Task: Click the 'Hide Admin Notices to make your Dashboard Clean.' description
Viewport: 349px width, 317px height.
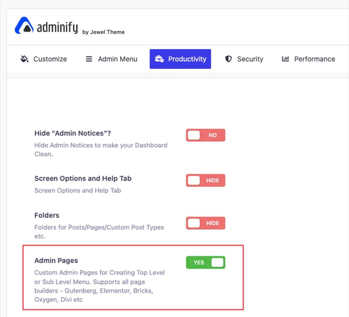Action: pyautogui.click(x=101, y=150)
